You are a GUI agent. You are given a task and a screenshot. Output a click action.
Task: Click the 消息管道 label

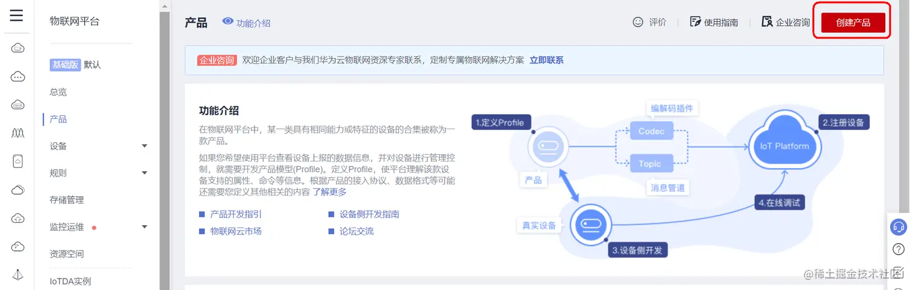(667, 187)
